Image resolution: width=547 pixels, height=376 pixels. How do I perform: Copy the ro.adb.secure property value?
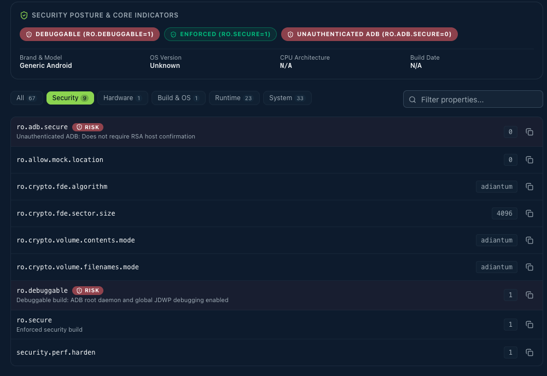click(x=529, y=132)
